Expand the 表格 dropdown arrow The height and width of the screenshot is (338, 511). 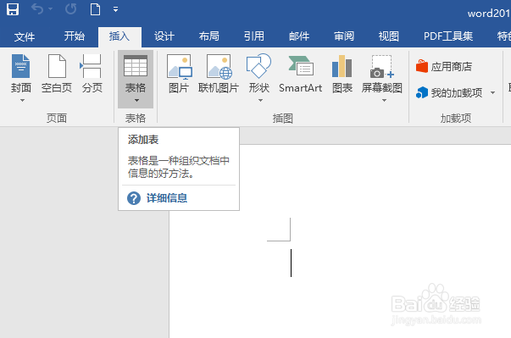pyautogui.click(x=137, y=101)
